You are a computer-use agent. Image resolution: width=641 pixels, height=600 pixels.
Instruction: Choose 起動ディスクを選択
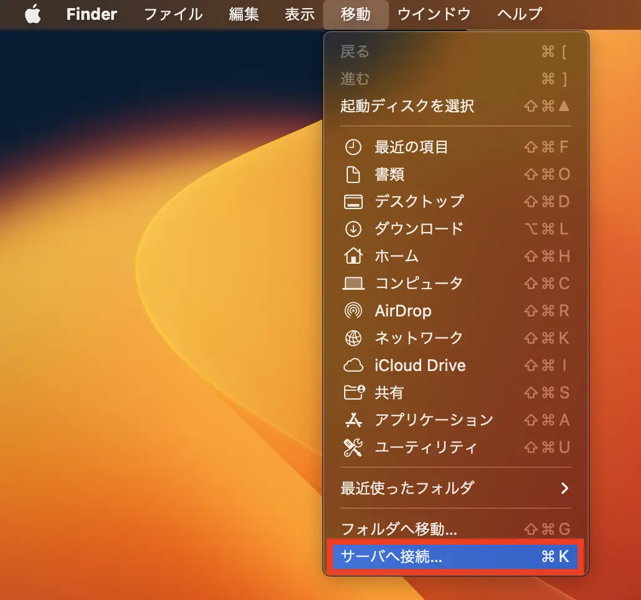(x=407, y=105)
